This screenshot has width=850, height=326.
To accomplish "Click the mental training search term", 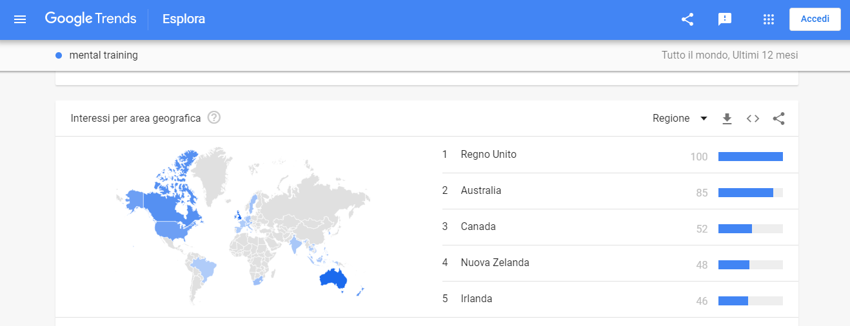I will (103, 55).
